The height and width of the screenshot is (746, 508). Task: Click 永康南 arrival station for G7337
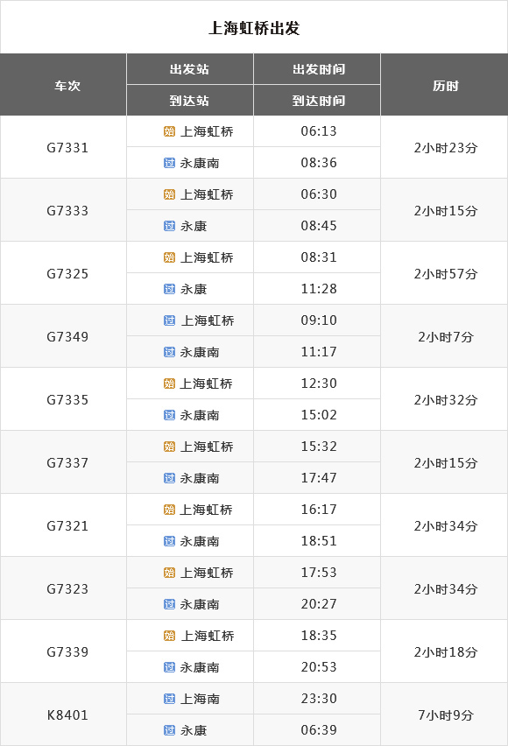click(x=200, y=478)
